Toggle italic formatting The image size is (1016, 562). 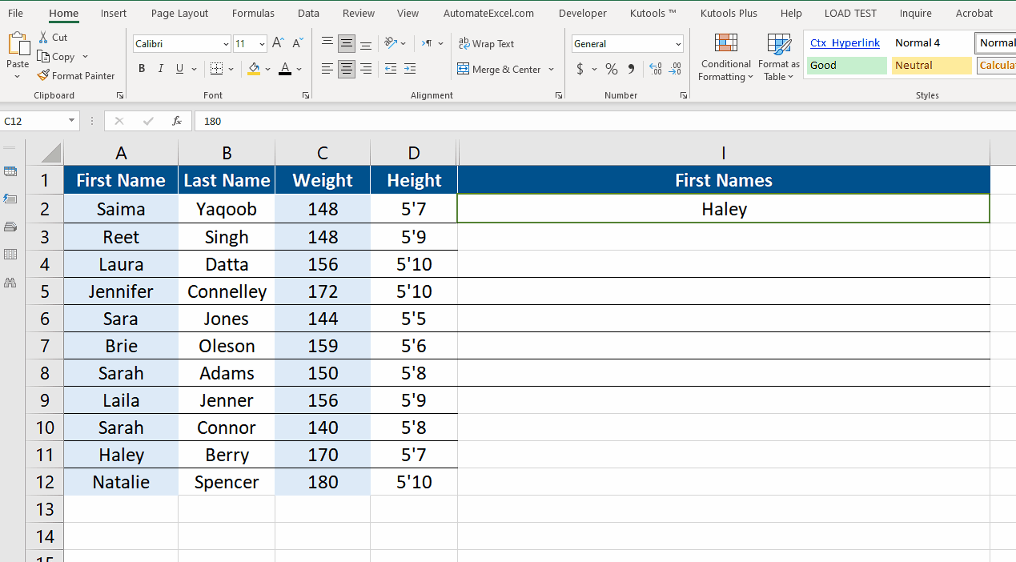coord(160,69)
